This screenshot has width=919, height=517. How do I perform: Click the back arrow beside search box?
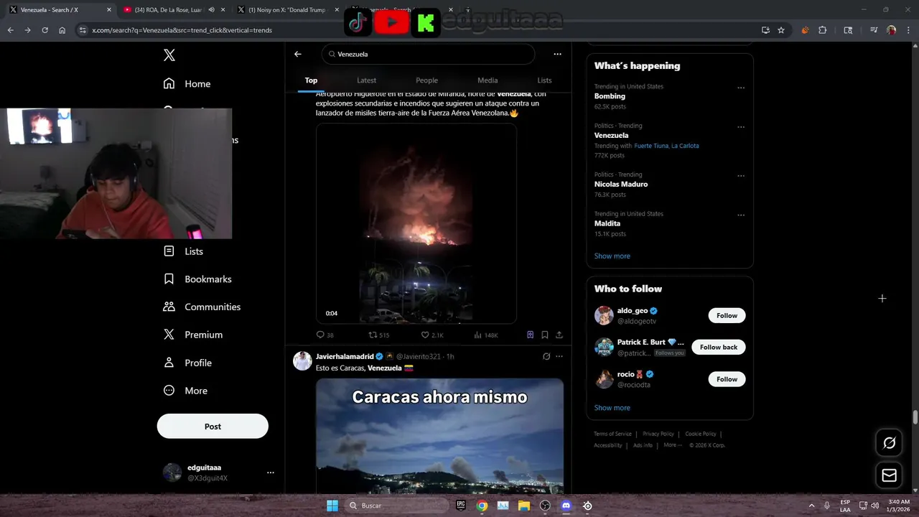[298, 54]
